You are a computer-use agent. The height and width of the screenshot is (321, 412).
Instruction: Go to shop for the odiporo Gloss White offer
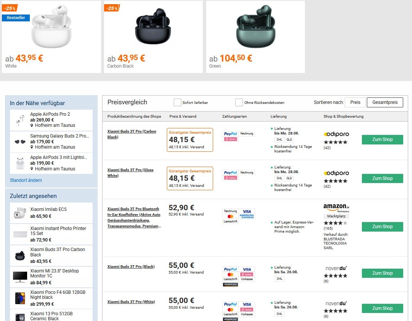click(x=382, y=178)
